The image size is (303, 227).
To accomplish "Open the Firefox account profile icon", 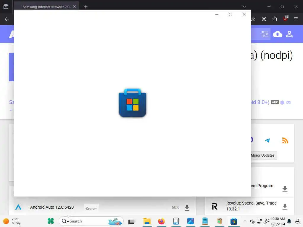I will pyautogui.click(x=264, y=19).
